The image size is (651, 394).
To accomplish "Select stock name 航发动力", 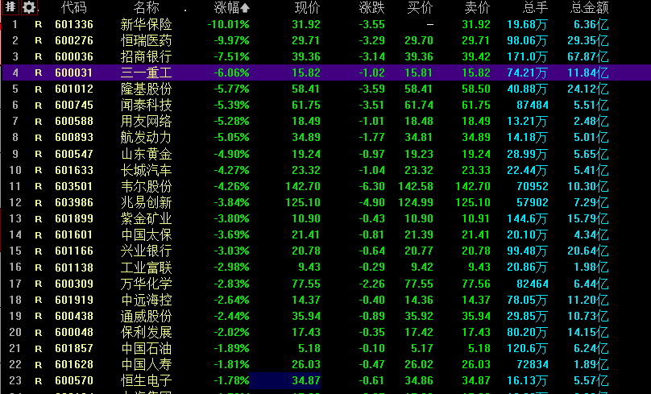I will (146, 138).
